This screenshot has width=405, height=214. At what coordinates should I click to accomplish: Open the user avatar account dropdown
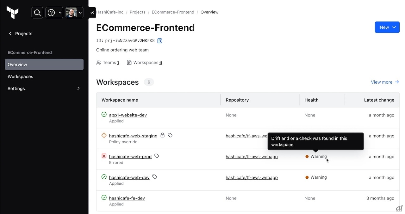[x=74, y=13]
